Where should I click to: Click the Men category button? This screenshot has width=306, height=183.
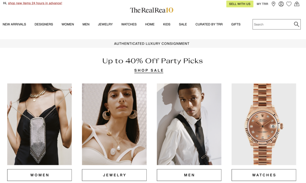[189, 175]
